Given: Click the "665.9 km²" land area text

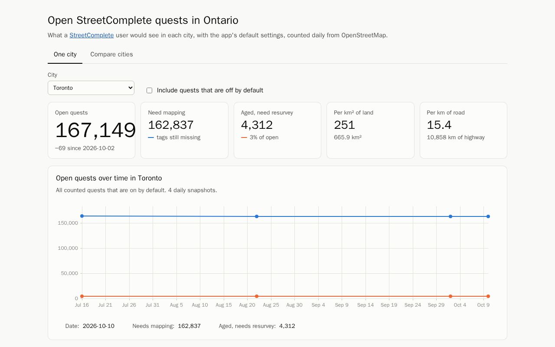Looking at the screenshot, I should 348,137.
